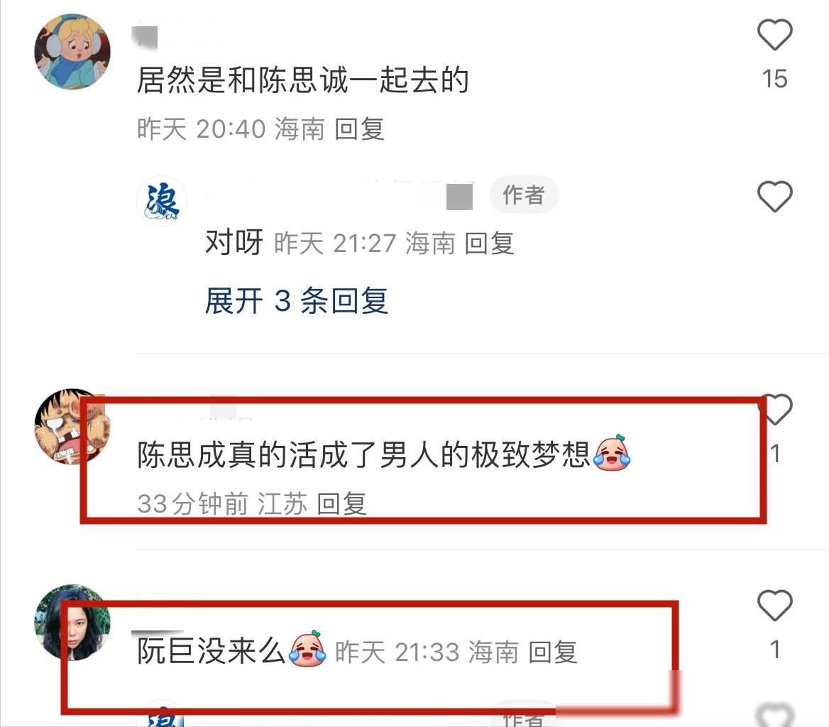Image resolution: width=829 pixels, height=727 pixels.
Task: Open the crying cartoon character avatar
Action: click(x=72, y=427)
